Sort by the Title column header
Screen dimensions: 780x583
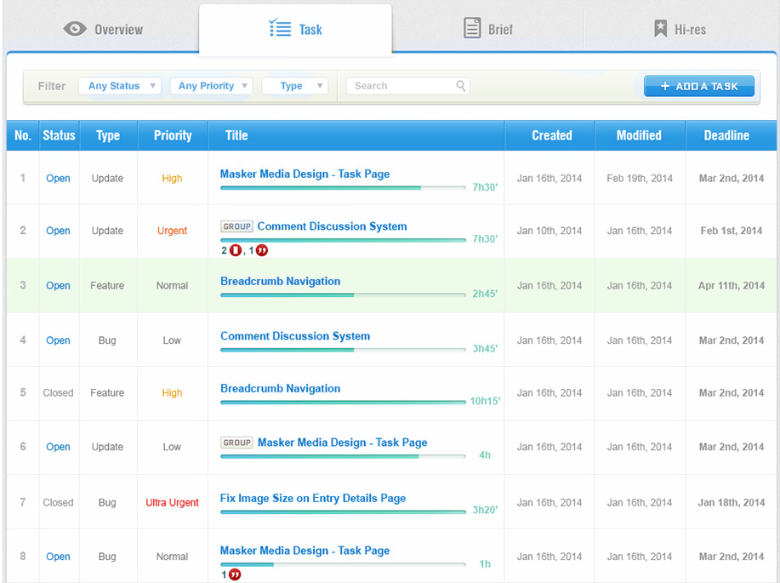pyautogui.click(x=356, y=135)
